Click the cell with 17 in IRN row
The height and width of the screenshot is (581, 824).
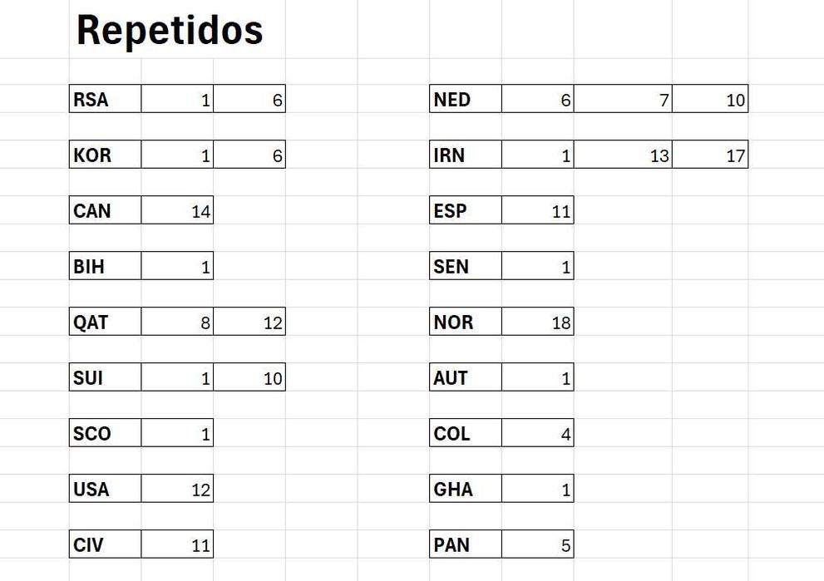coord(710,154)
